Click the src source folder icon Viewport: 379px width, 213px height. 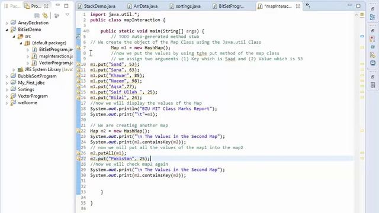click(x=21, y=36)
